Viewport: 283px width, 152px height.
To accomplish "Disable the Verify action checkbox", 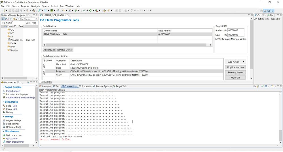I will coord(44,75).
